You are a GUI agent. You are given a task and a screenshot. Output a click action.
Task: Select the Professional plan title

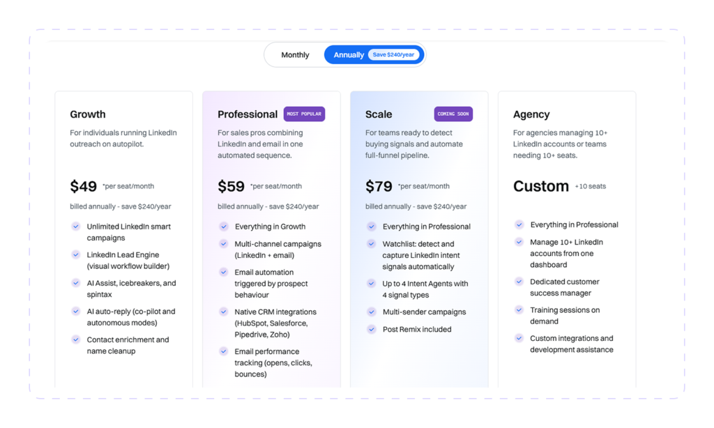coord(248,114)
